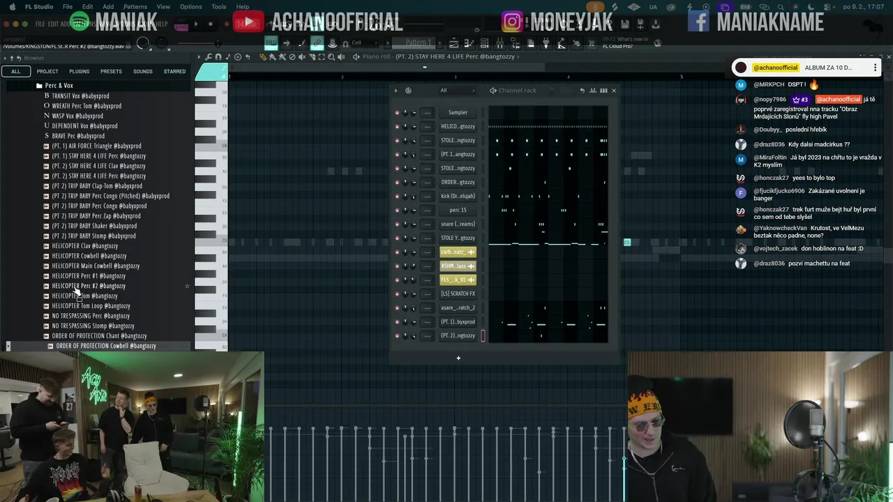Mute the snare channel
Screen dimensions: 893x502
coord(397,224)
